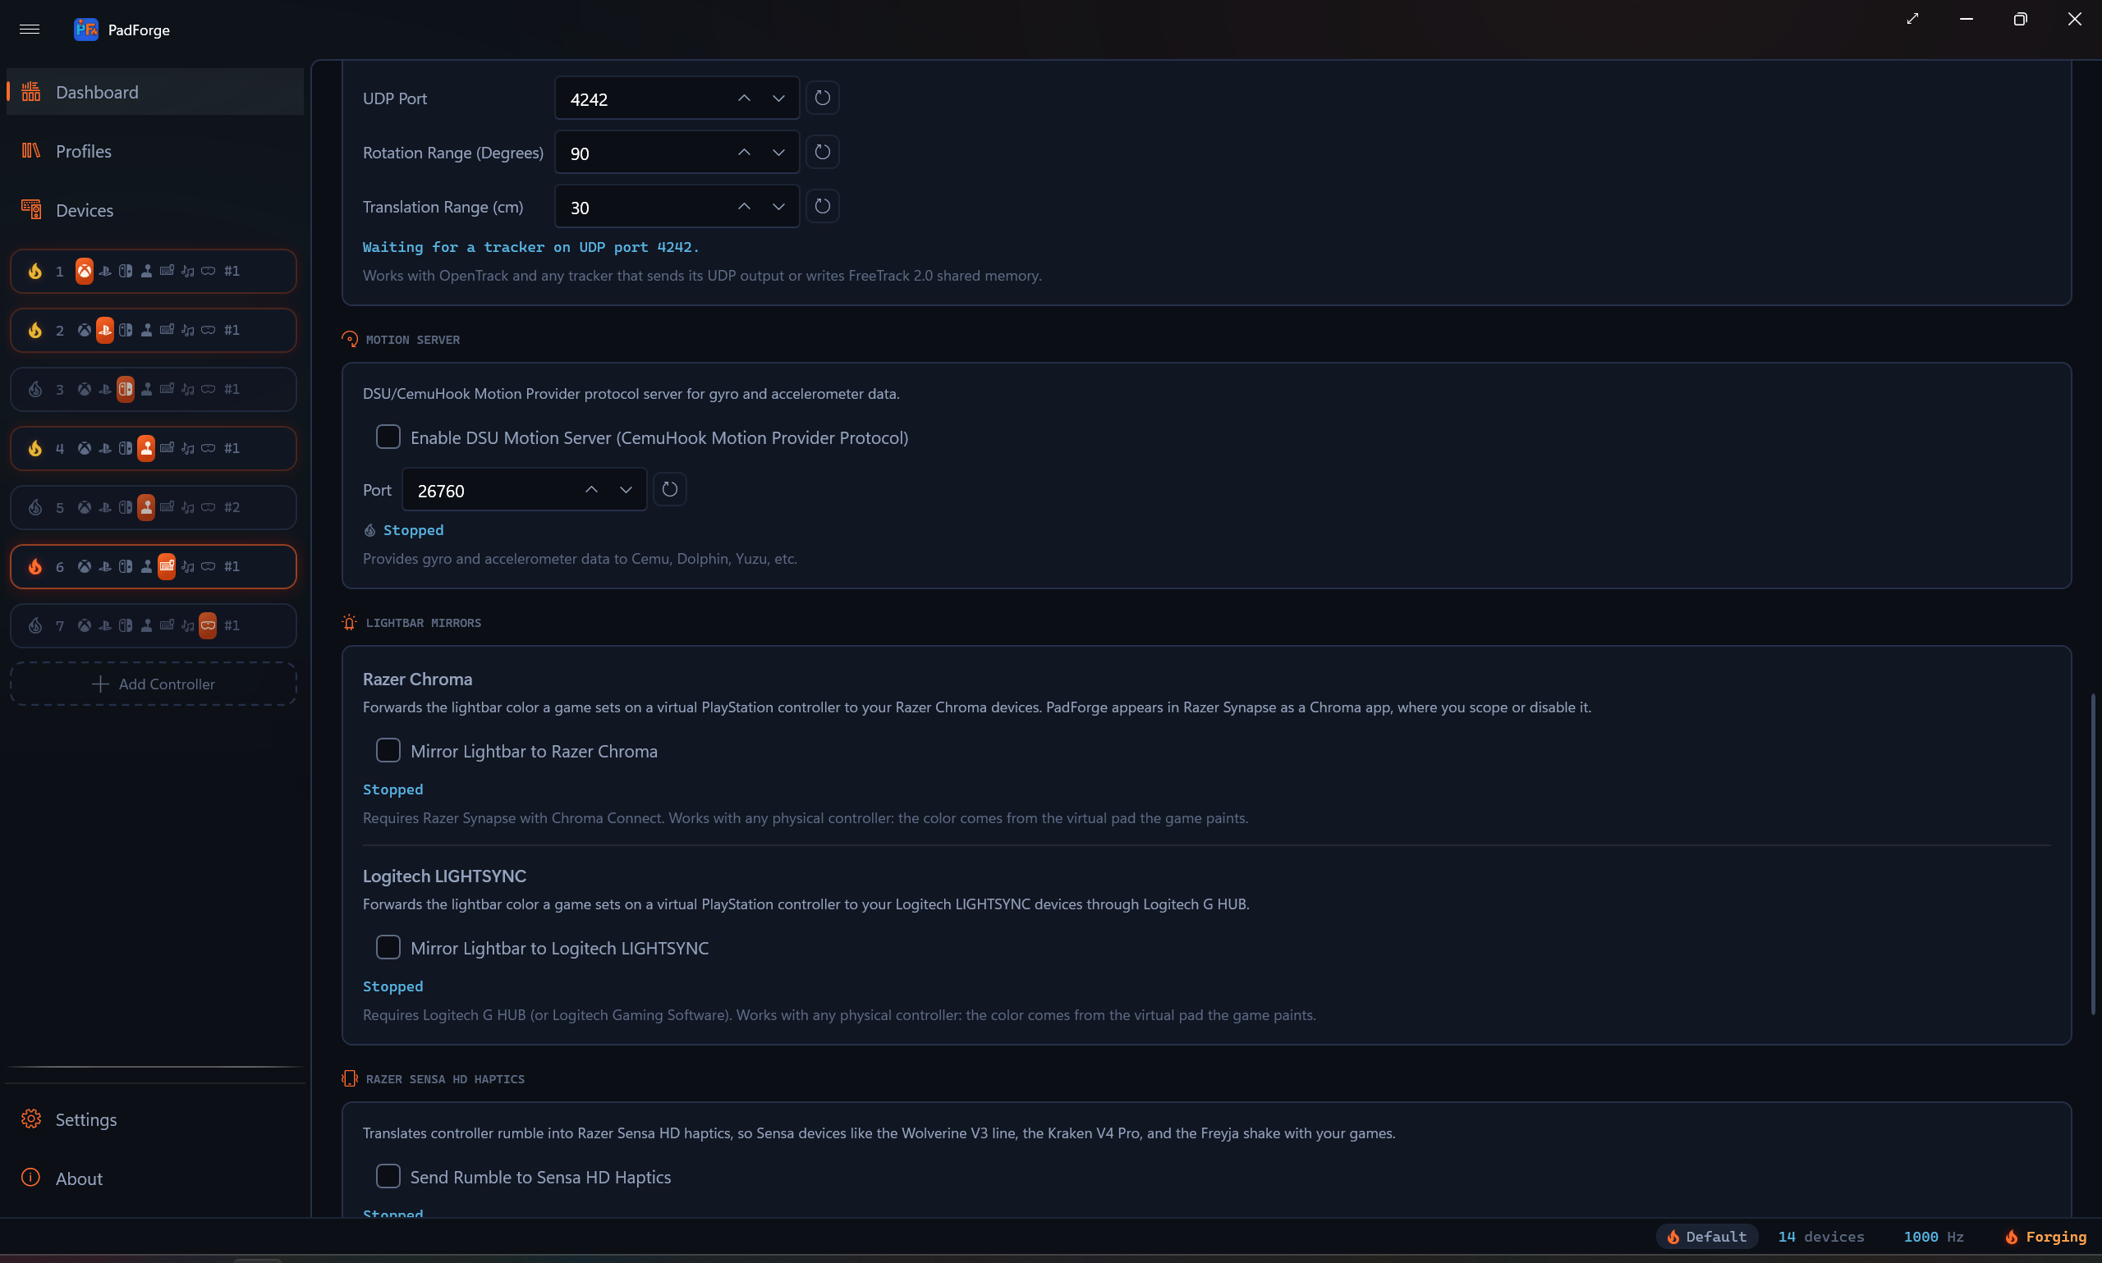Select Switch type for controller 6

tap(125, 567)
